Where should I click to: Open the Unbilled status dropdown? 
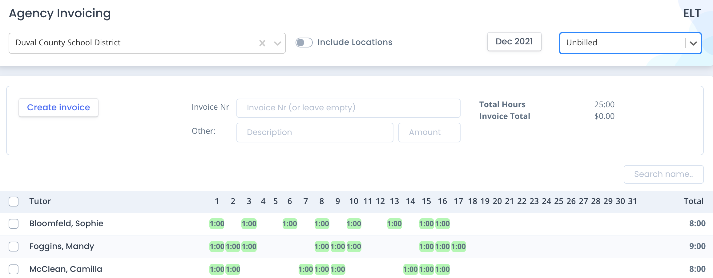click(630, 43)
